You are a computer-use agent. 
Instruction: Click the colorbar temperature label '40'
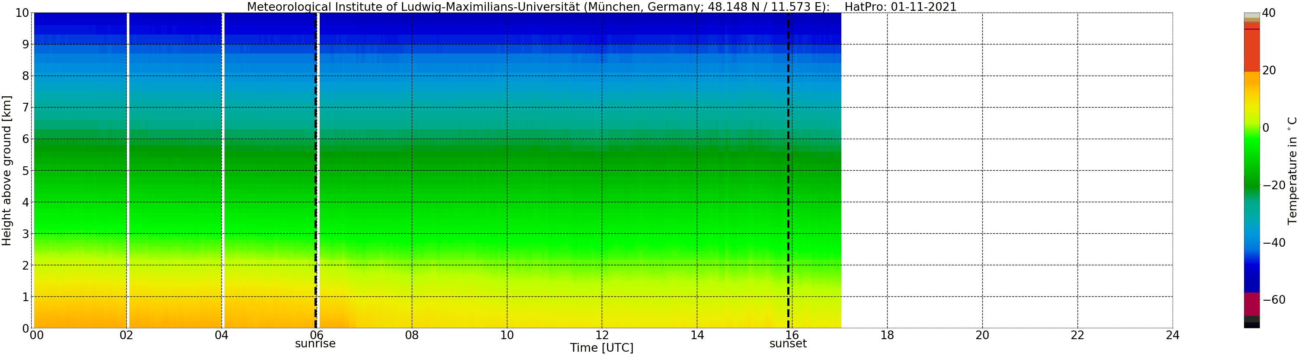click(1269, 13)
